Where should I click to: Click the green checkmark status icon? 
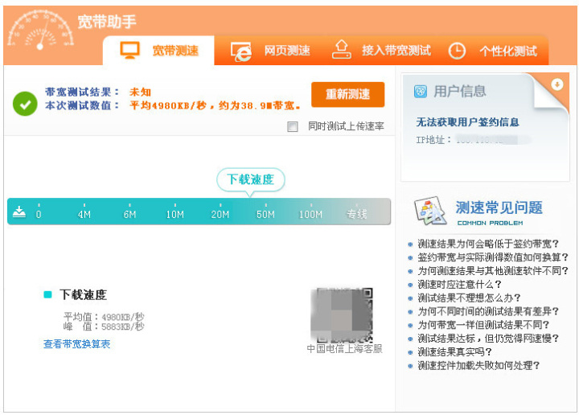click(x=25, y=103)
